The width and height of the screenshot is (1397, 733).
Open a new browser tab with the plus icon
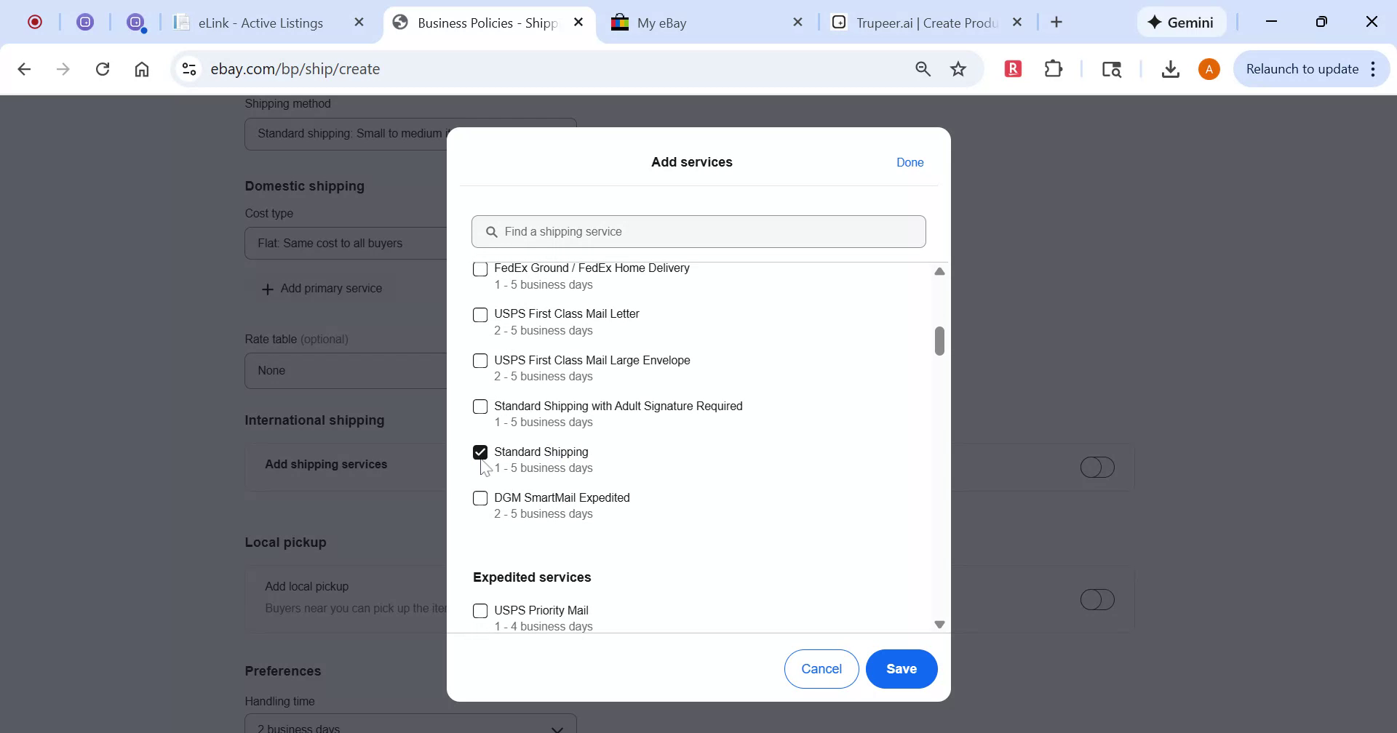(1056, 22)
